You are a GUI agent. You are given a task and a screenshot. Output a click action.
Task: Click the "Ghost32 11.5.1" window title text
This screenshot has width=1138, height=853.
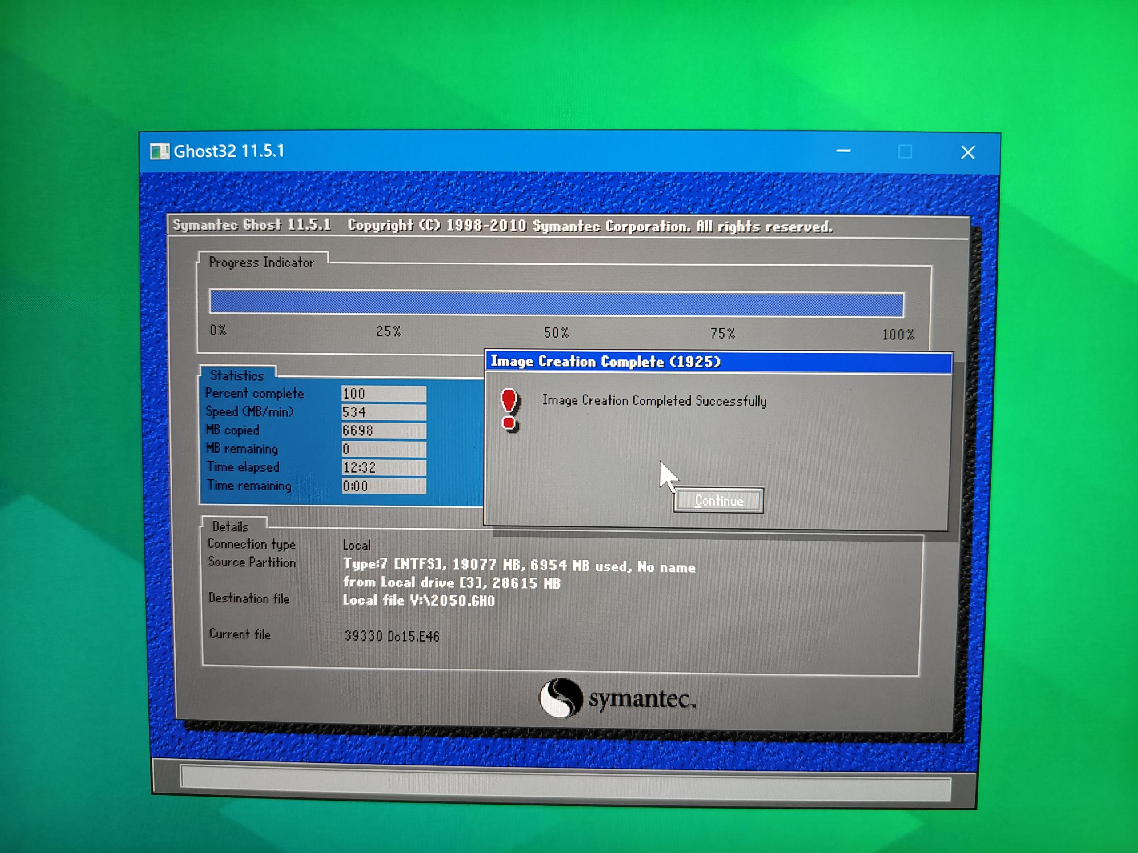tap(229, 151)
